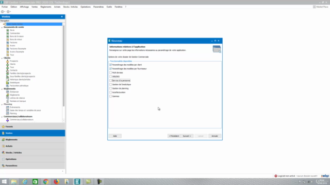Screen dimensions: 330x185
Task: Enable the DEB/DES checkbox
Action: click(110, 77)
